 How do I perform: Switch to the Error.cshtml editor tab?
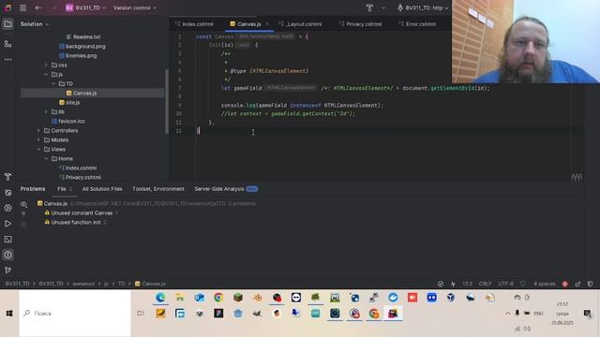pos(417,24)
